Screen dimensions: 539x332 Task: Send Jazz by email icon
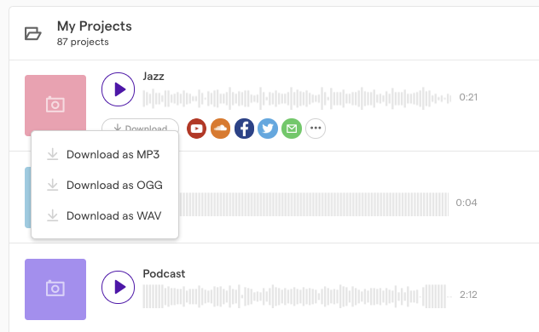pos(292,129)
